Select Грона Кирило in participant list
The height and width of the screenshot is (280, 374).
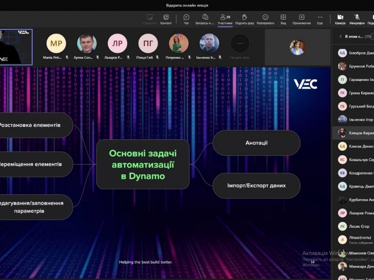coord(353,93)
